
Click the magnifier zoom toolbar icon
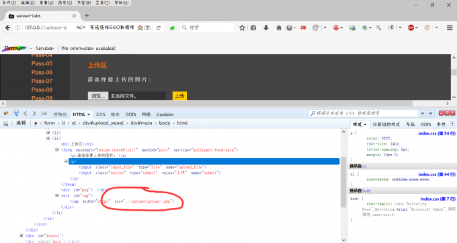378,28
